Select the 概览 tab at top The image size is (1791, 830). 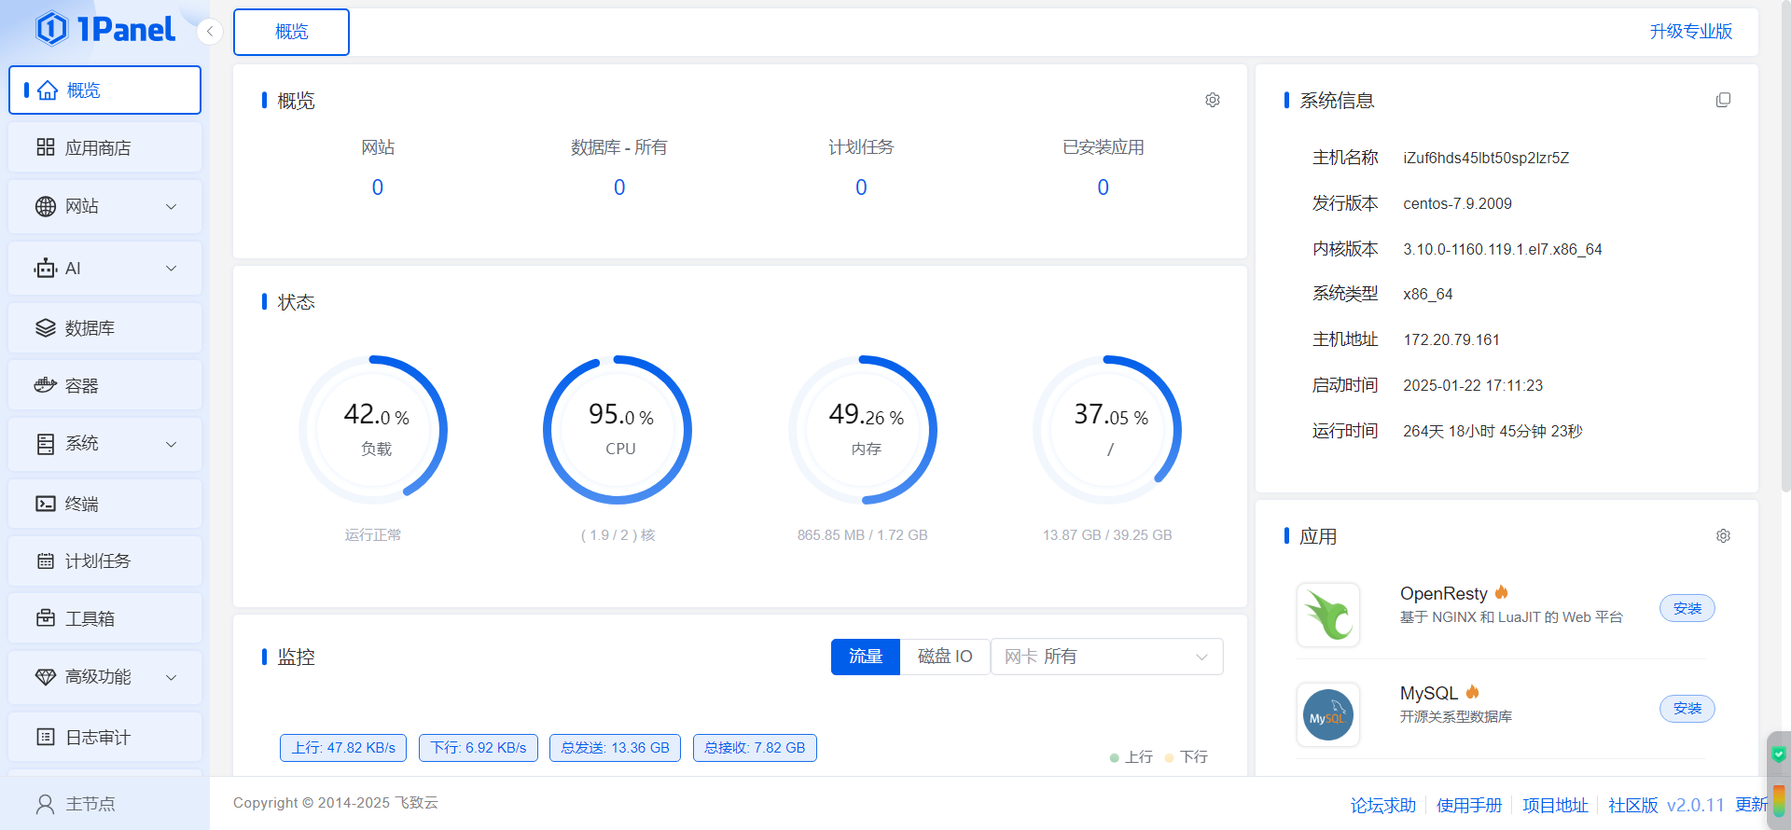[x=291, y=32]
